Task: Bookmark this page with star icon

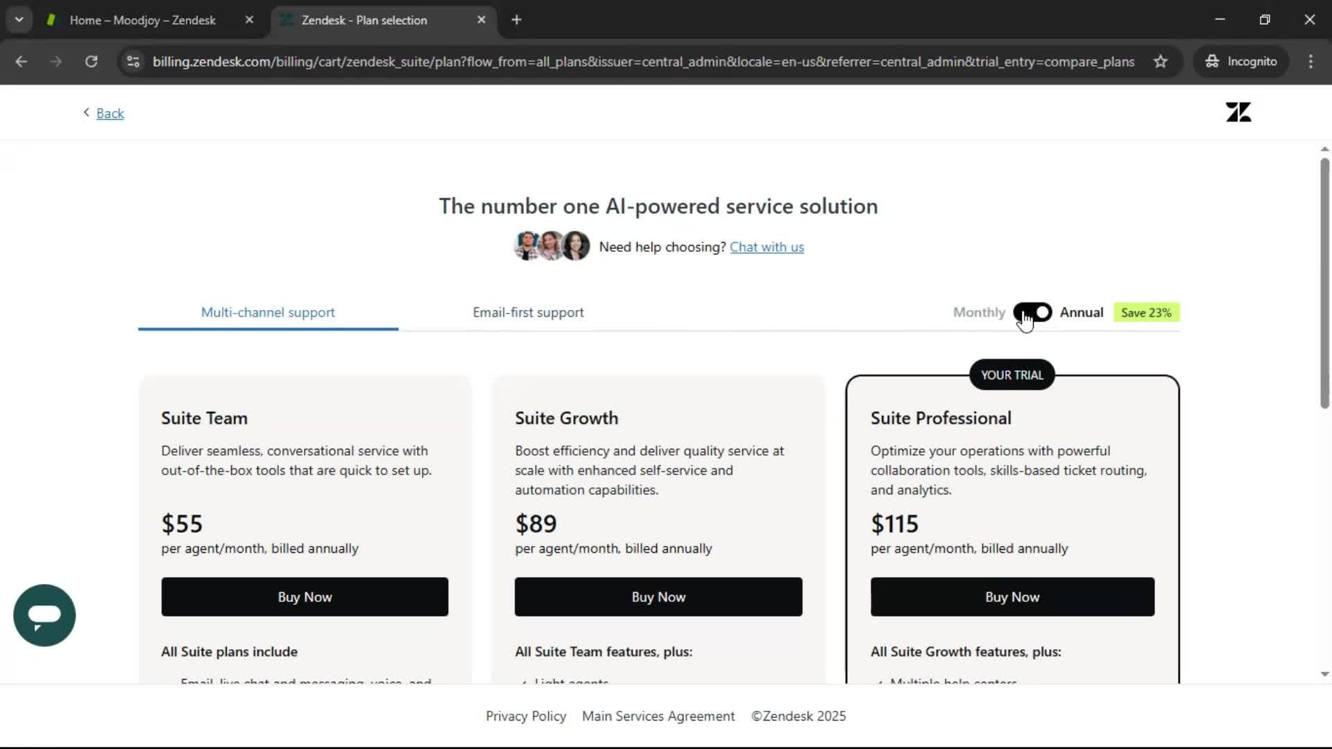Action: [1160, 62]
